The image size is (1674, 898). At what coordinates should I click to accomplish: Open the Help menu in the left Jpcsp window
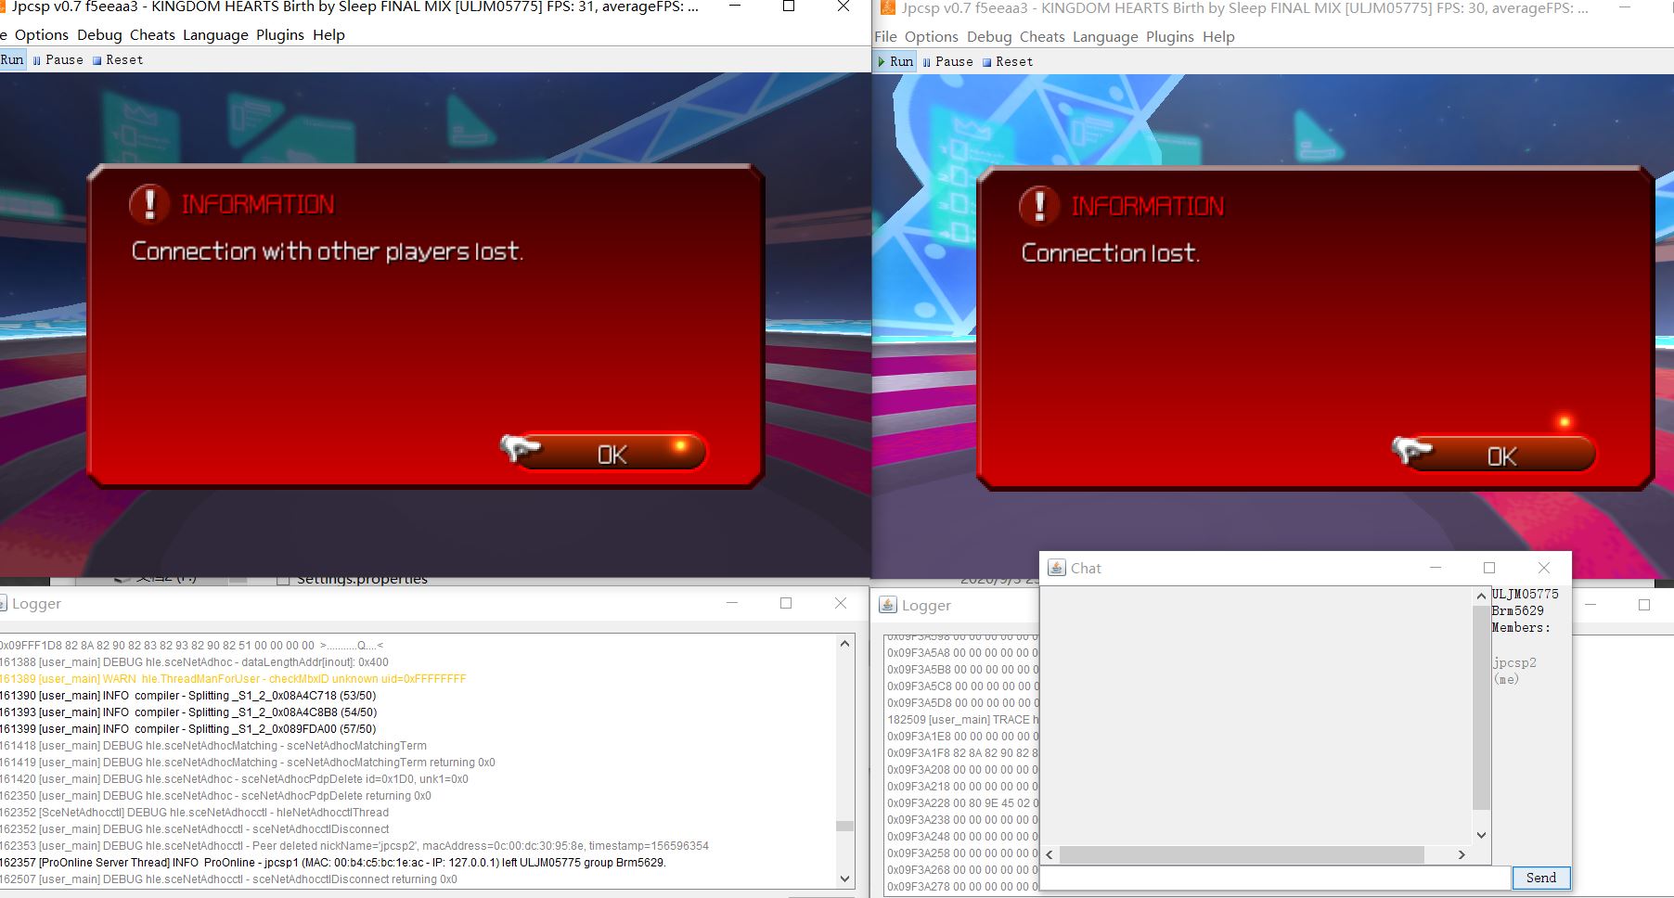(328, 34)
